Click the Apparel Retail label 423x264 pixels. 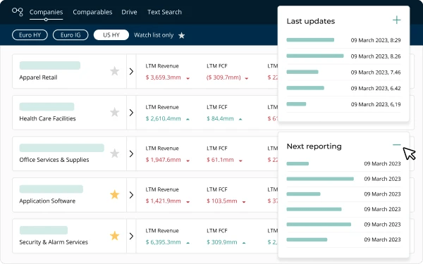pos(38,77)
